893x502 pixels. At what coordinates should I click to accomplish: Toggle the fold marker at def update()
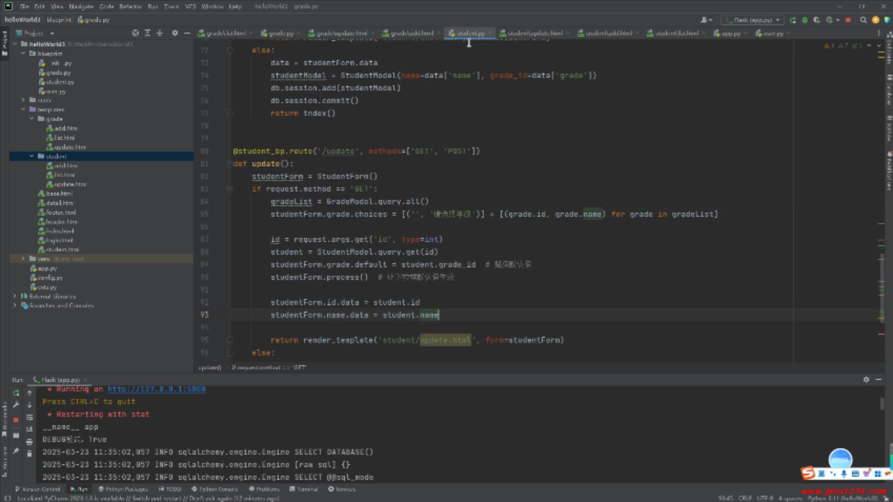230,164
